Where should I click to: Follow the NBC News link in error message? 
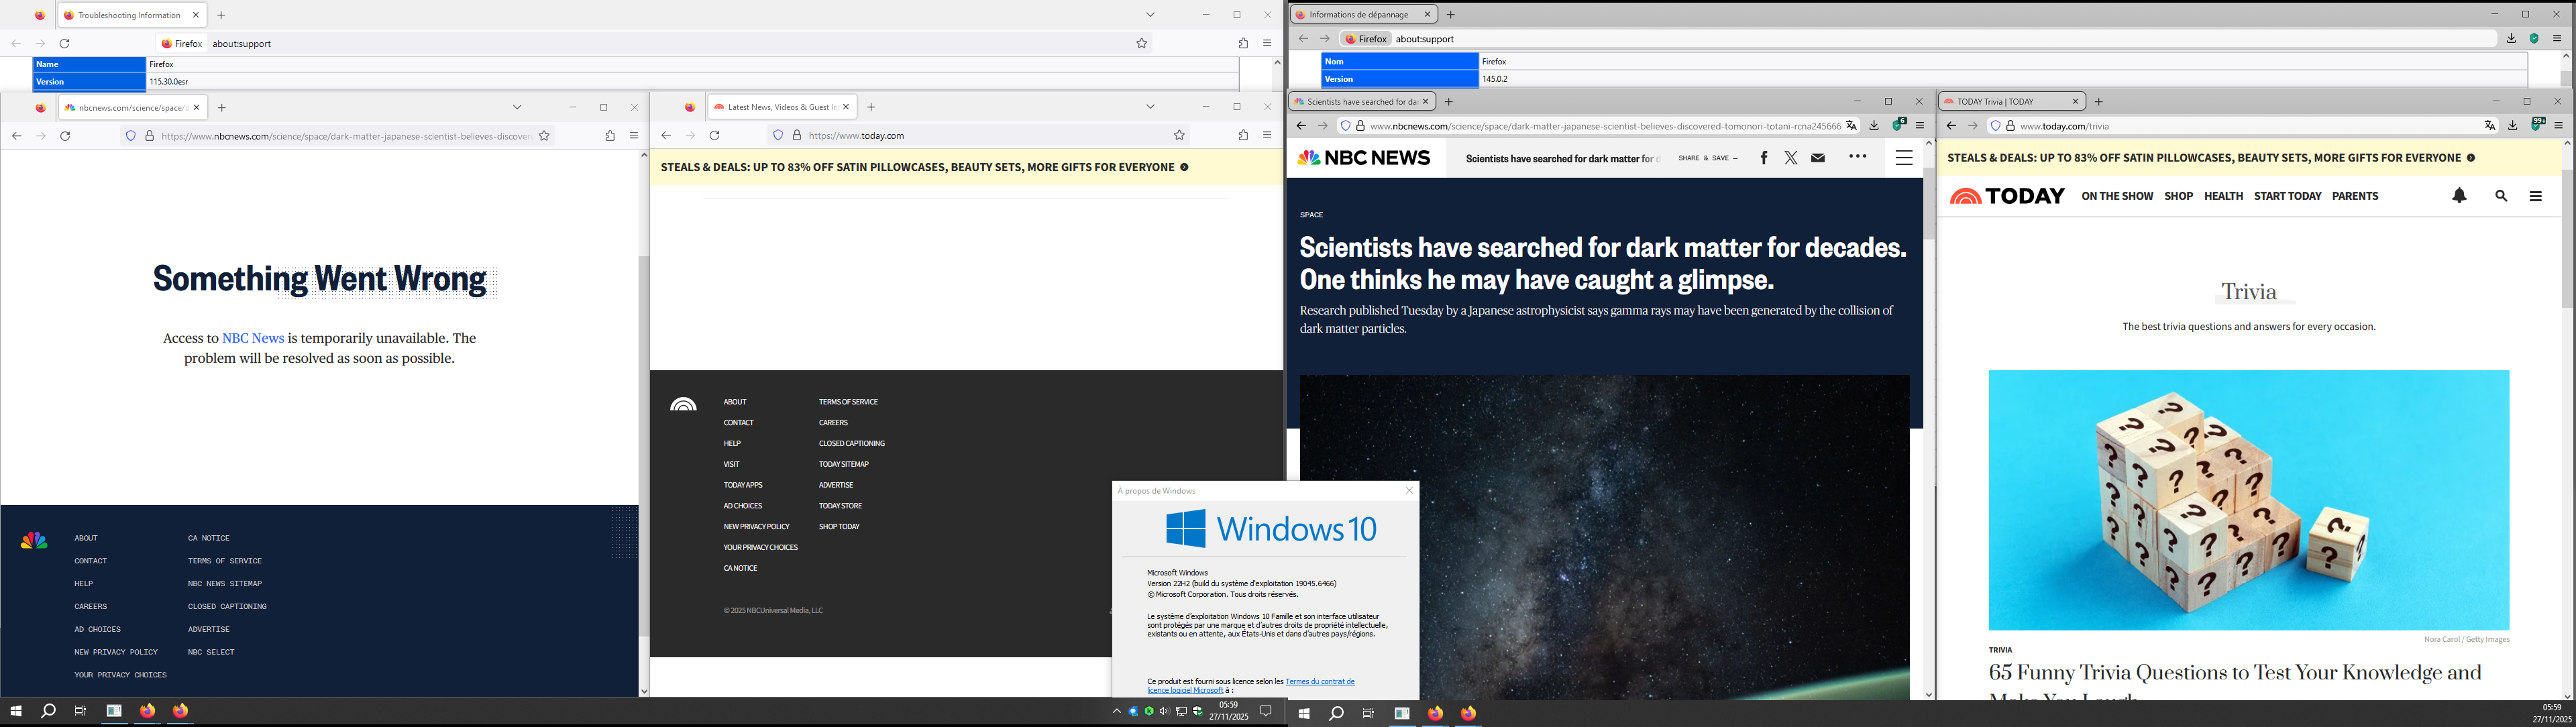[x=252, y=338]
